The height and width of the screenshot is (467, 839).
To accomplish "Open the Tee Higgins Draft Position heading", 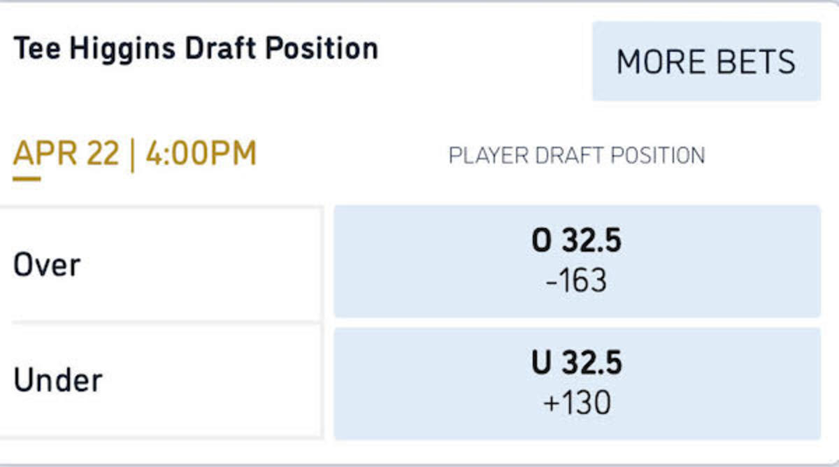I will coord(196,49).
